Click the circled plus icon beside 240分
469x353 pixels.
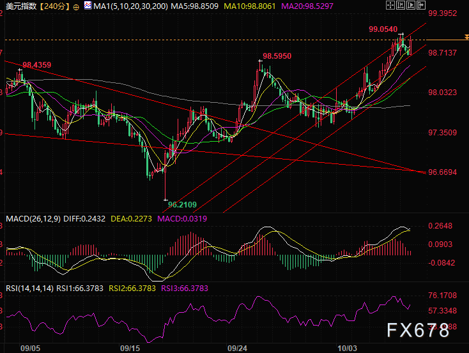(77, 6)
